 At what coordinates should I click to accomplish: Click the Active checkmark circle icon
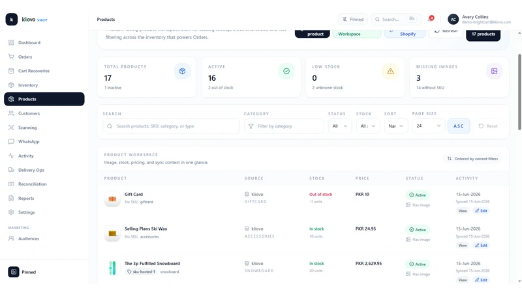coord(286,71)
